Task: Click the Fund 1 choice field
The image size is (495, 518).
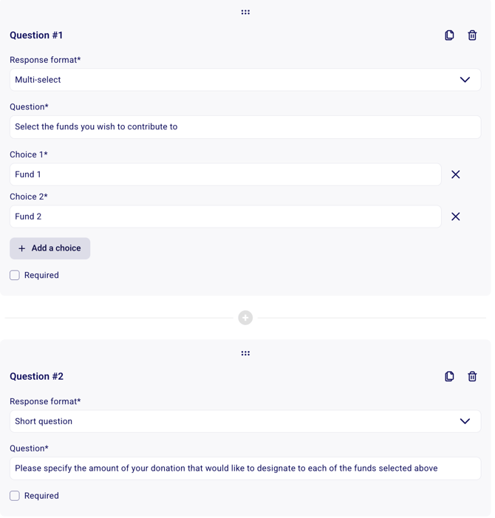Action: coord(225,174)
